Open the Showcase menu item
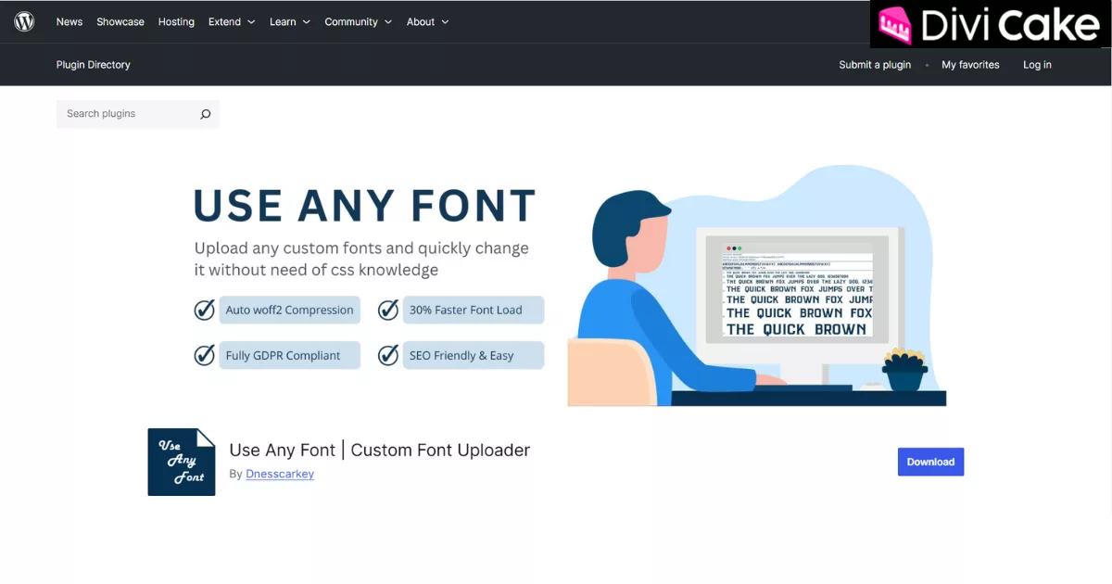Screen dimensions: 1112x584 click(x=120, y=21)
